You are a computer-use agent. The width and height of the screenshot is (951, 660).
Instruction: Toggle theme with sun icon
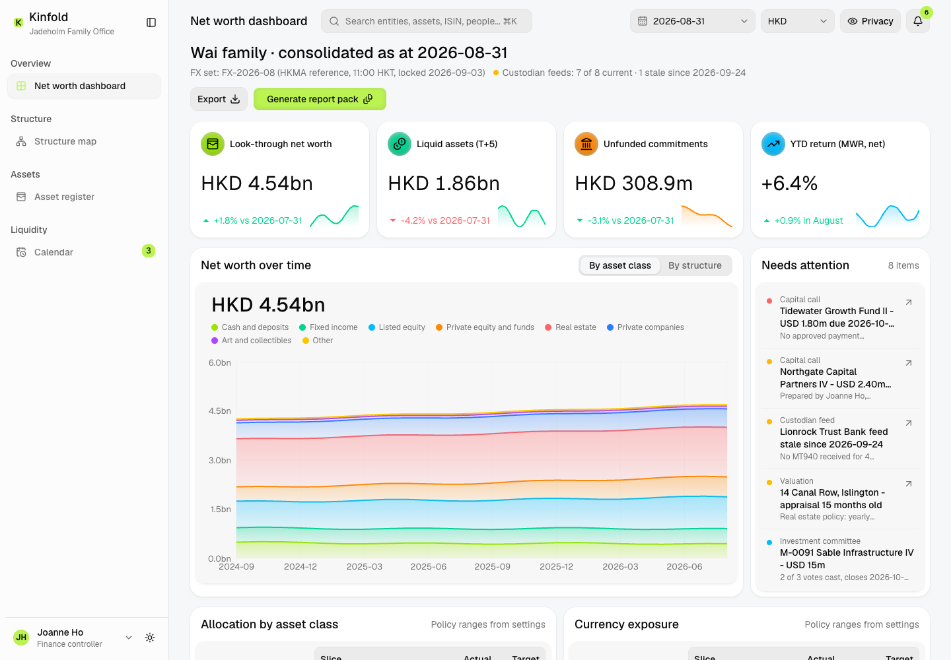tap(150, 638)
